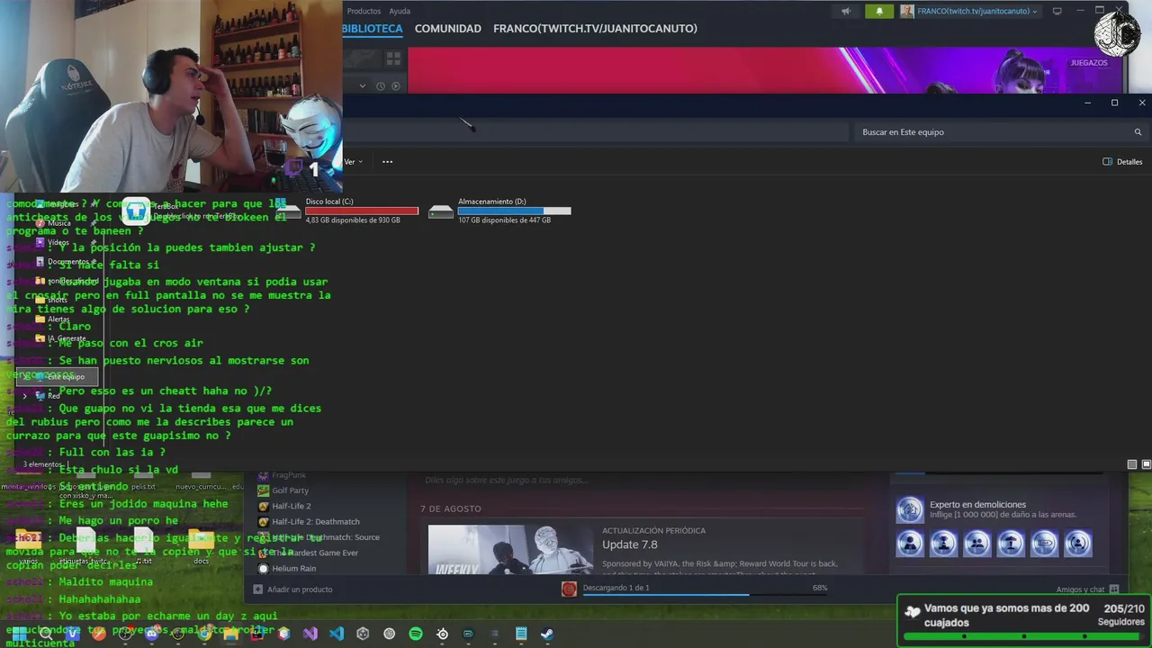The width and height of the screenshot is (1152, 648).
Task: Open the Update 7.8 news thumbnail
Action: click(x=510, y=550)
